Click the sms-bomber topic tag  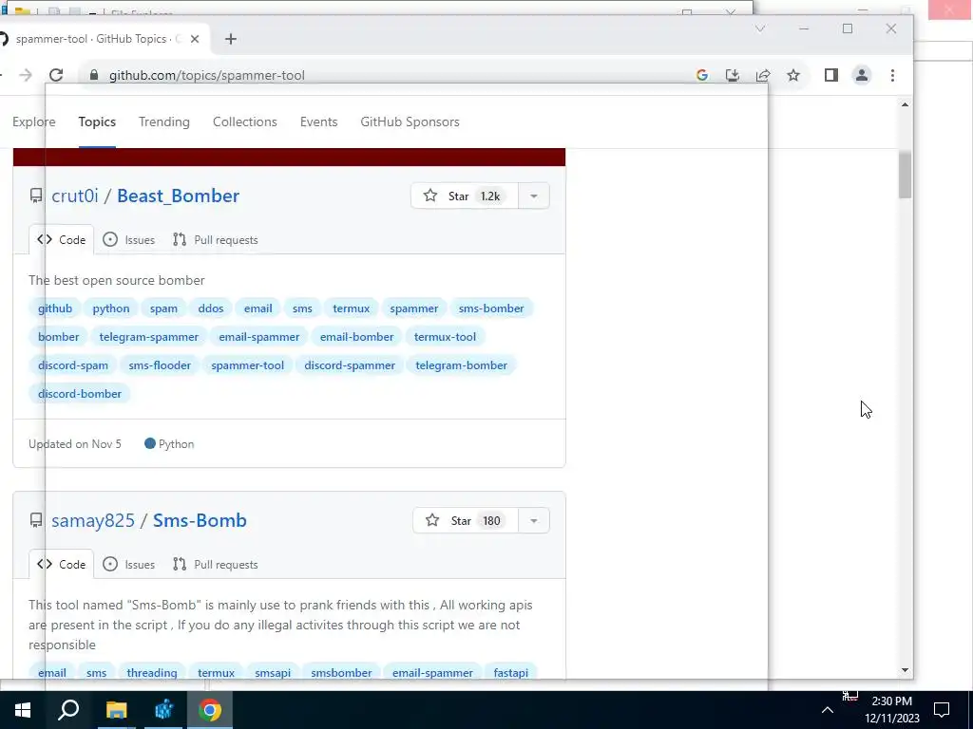[x=491, y=308]
